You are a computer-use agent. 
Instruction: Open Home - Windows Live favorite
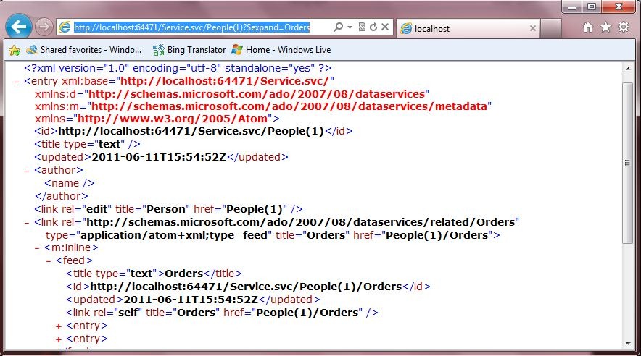pyautogui.click(x=281, y=50)
